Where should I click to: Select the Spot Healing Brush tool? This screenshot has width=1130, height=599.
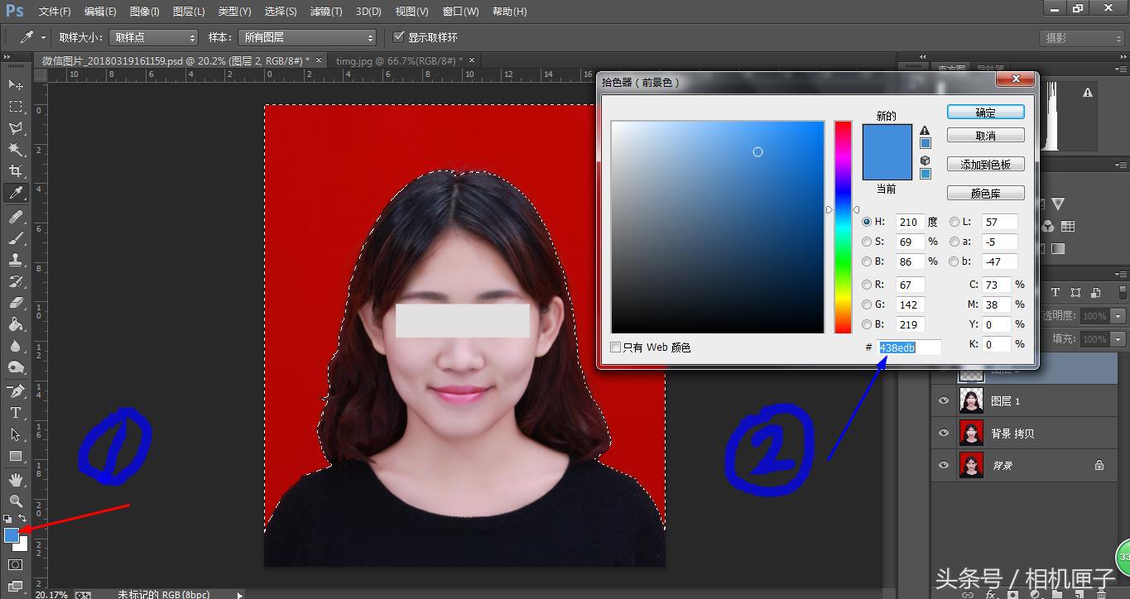coord(15,217)
